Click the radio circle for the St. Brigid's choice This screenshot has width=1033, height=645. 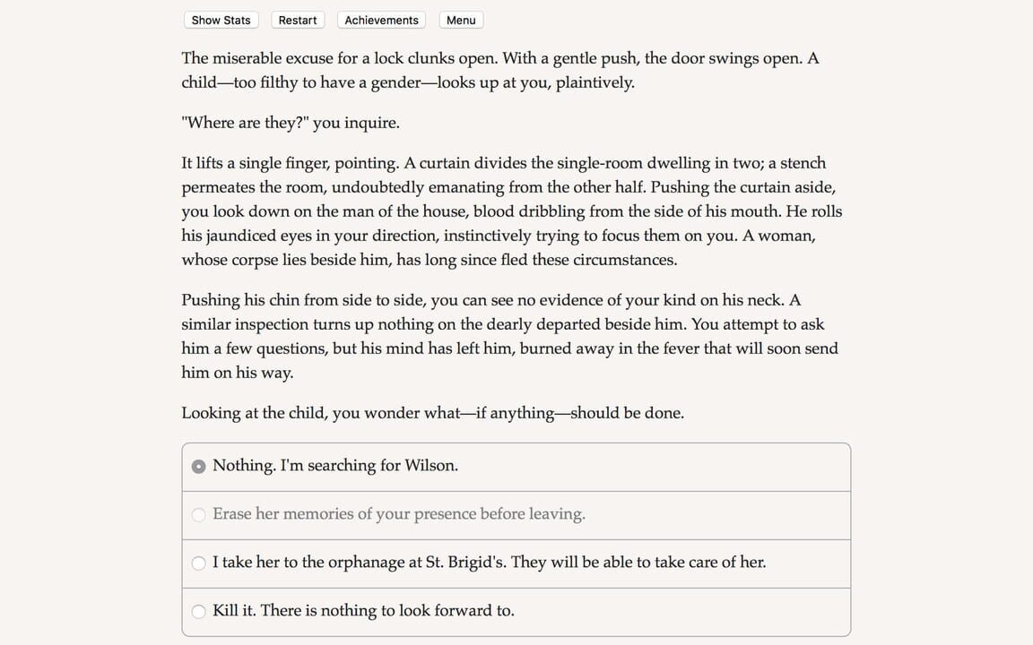click(198, 563)
